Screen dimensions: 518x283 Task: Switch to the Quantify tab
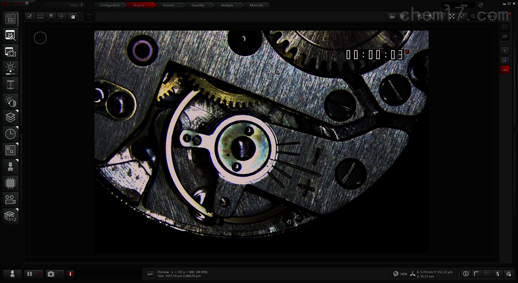[x=198, y=5]
